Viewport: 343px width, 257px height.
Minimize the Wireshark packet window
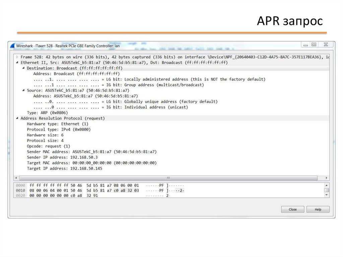(305, 44)
